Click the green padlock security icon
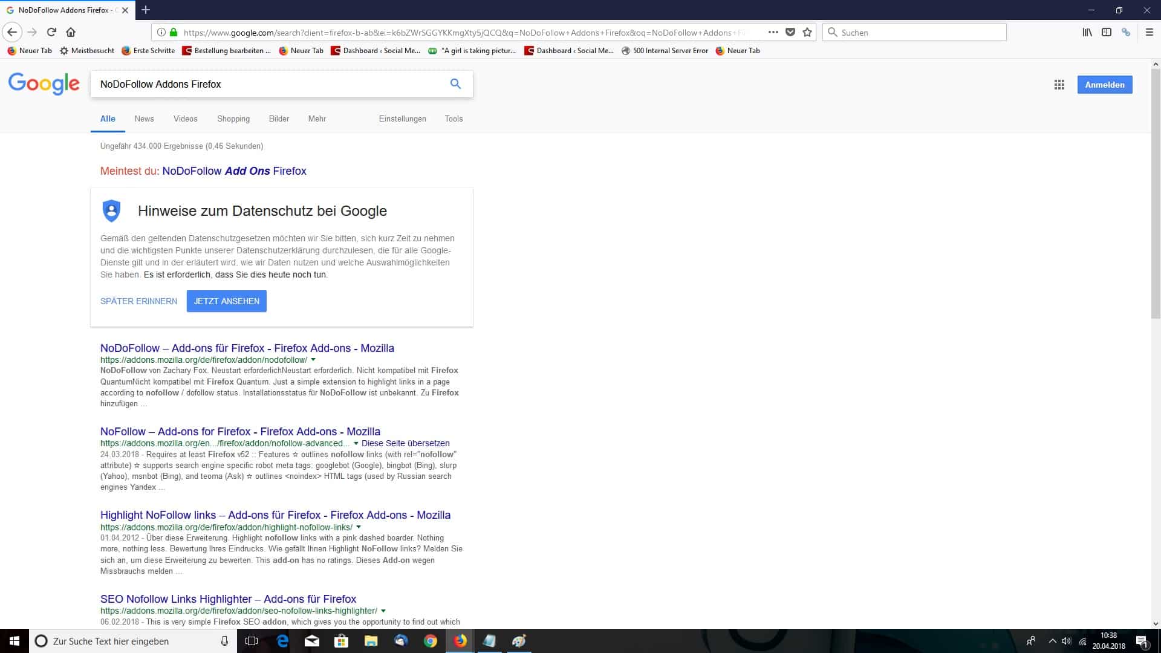 click(174, 32)
